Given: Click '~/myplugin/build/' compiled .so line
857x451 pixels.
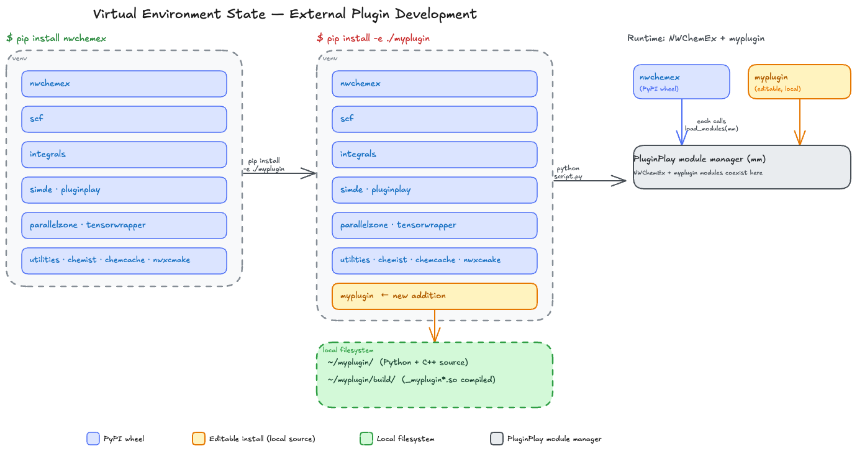Looking at the screenshot, I should [x=411, y=380].
